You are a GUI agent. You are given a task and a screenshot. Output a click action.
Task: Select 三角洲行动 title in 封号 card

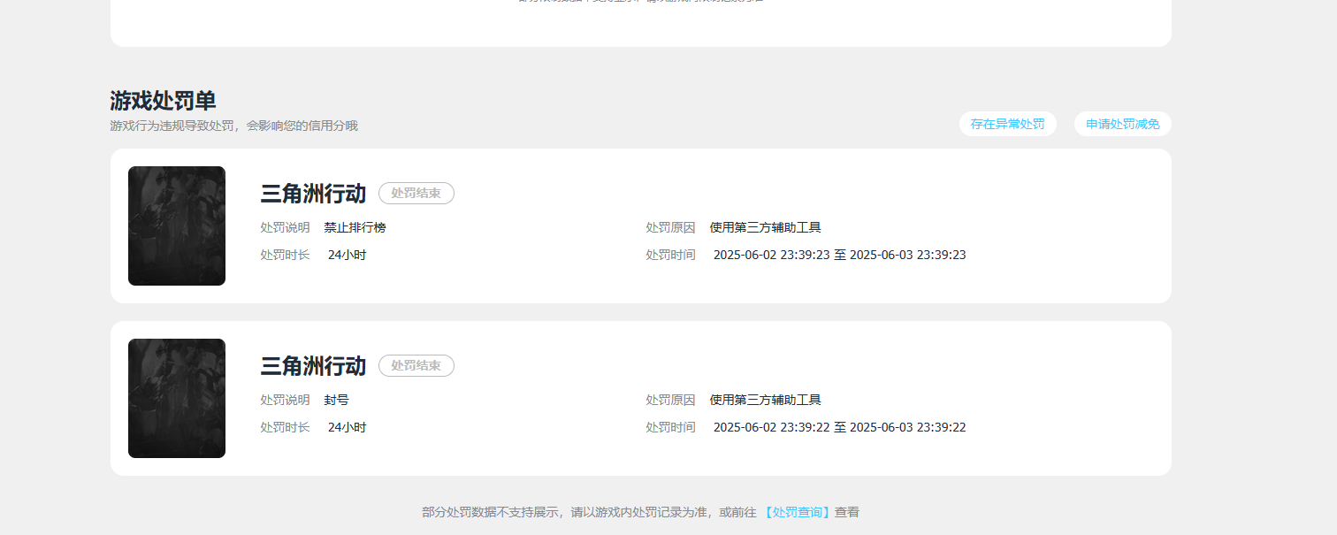(x=313, y=366)
